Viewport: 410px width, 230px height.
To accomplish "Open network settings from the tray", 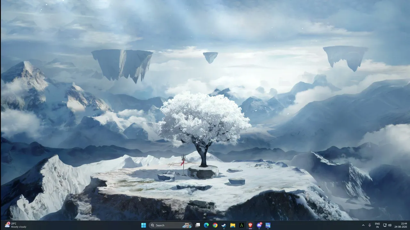I will tap(385, 225).
